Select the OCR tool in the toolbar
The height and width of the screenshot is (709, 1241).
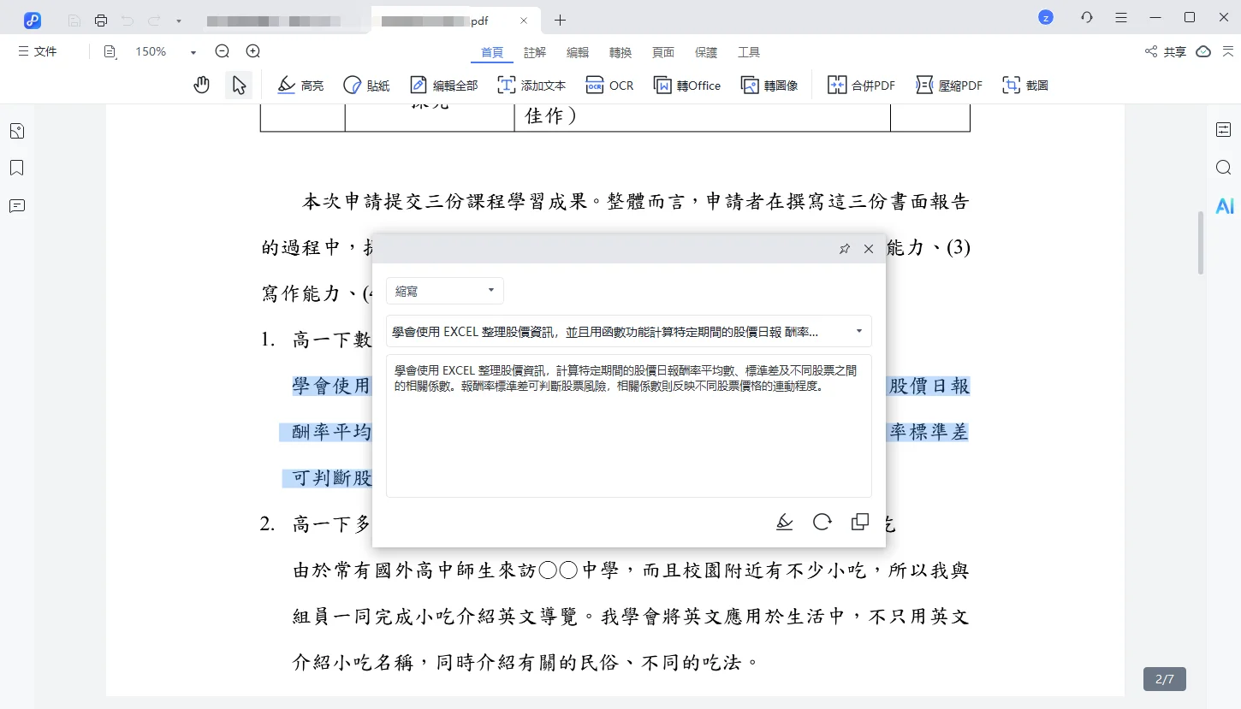point(609,85)
